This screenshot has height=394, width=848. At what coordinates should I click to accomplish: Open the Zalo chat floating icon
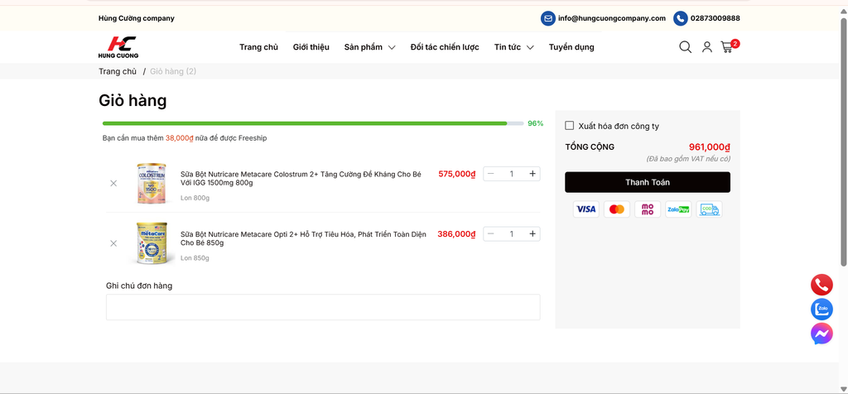pyautogui.click(x=821, y=309)
